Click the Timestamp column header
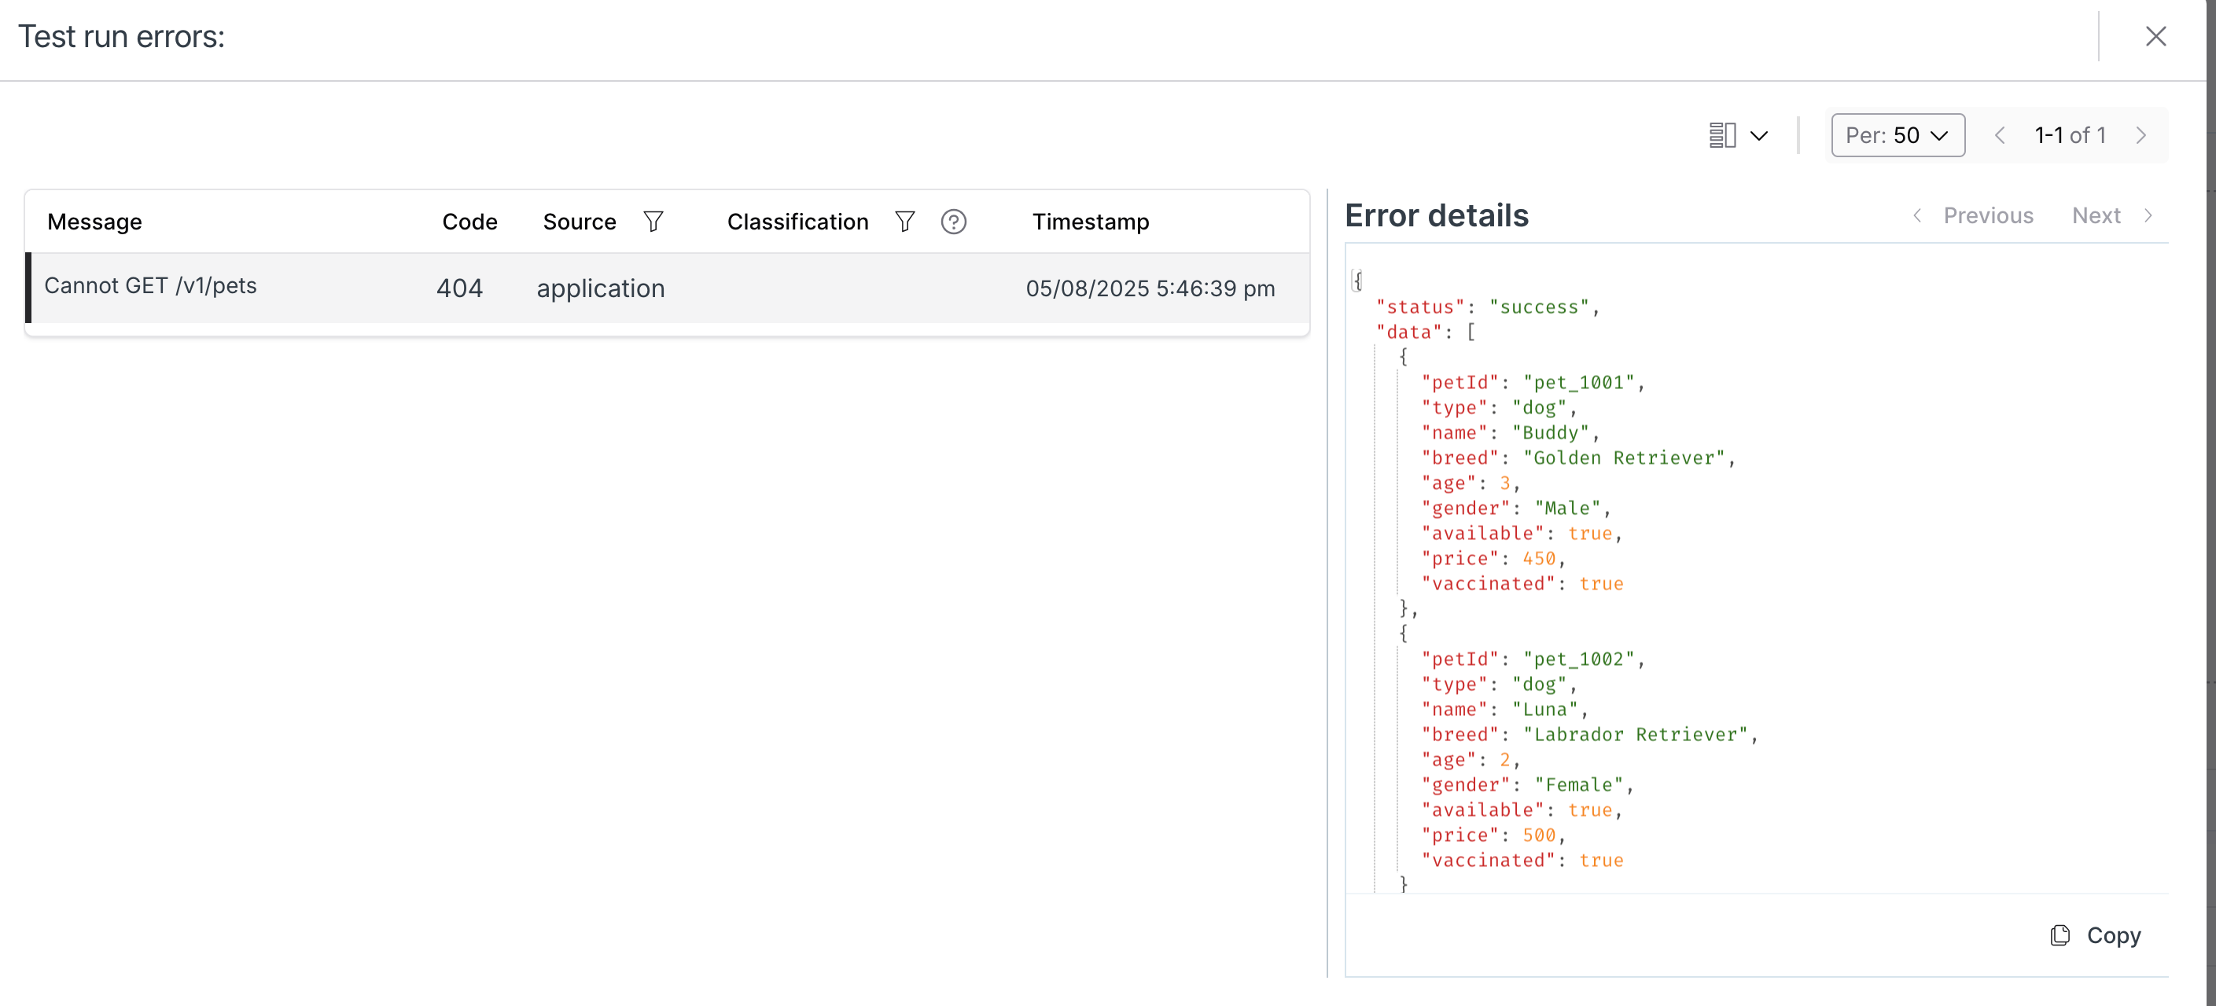This screenshot has width=2216, height=1006. [x=1091, y=222]
